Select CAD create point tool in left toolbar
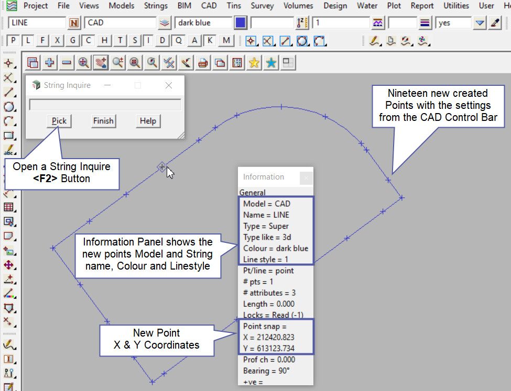The image size is (511, 391). tap(9, 63)
